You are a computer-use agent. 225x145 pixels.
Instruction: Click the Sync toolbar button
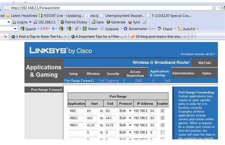134,22
